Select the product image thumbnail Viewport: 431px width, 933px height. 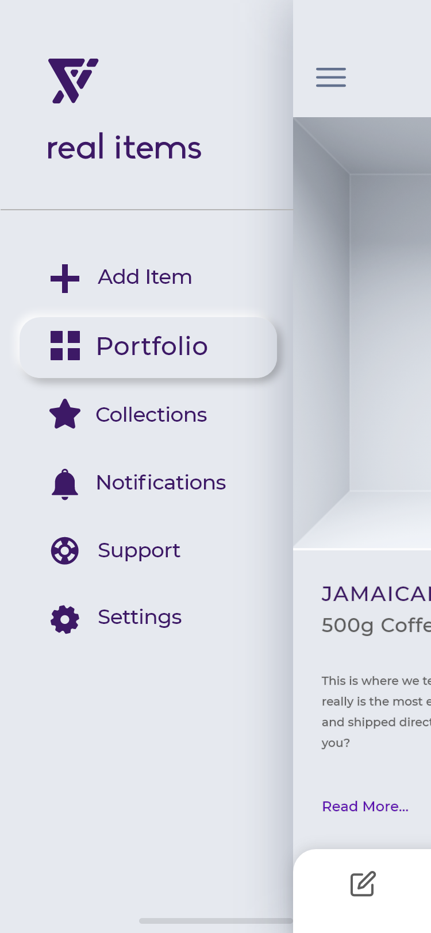[x=362, y=333]
